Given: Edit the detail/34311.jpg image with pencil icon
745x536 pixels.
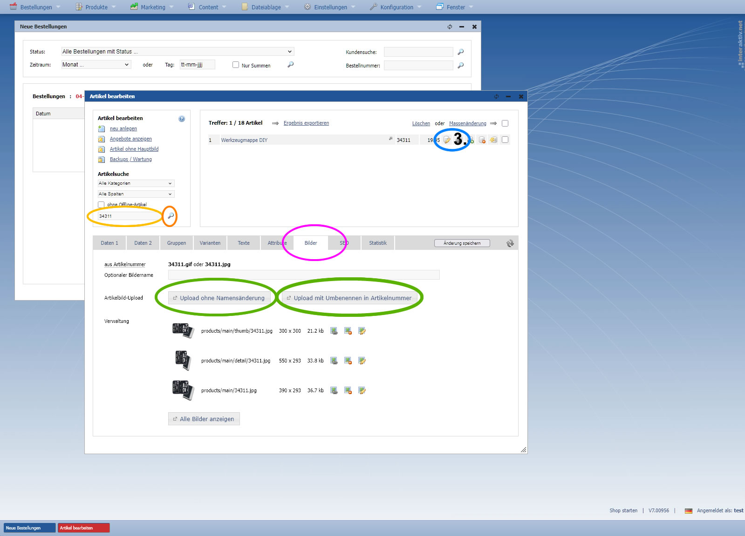Looking at the screenshot, I should [x=362, y=361].
